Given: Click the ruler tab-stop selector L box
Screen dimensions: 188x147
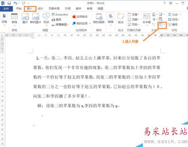Looking at the screenshot, I should click(x=2, y=36).
